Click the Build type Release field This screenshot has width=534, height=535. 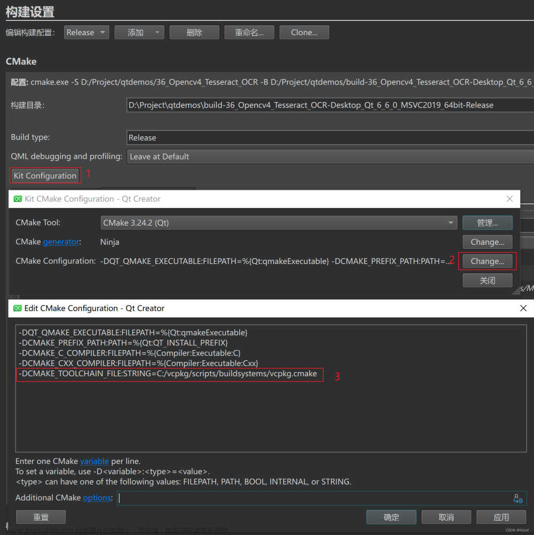(330, 137)
